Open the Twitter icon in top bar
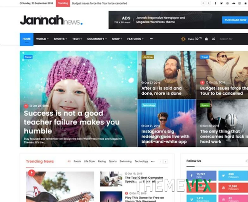 (221, 3)
